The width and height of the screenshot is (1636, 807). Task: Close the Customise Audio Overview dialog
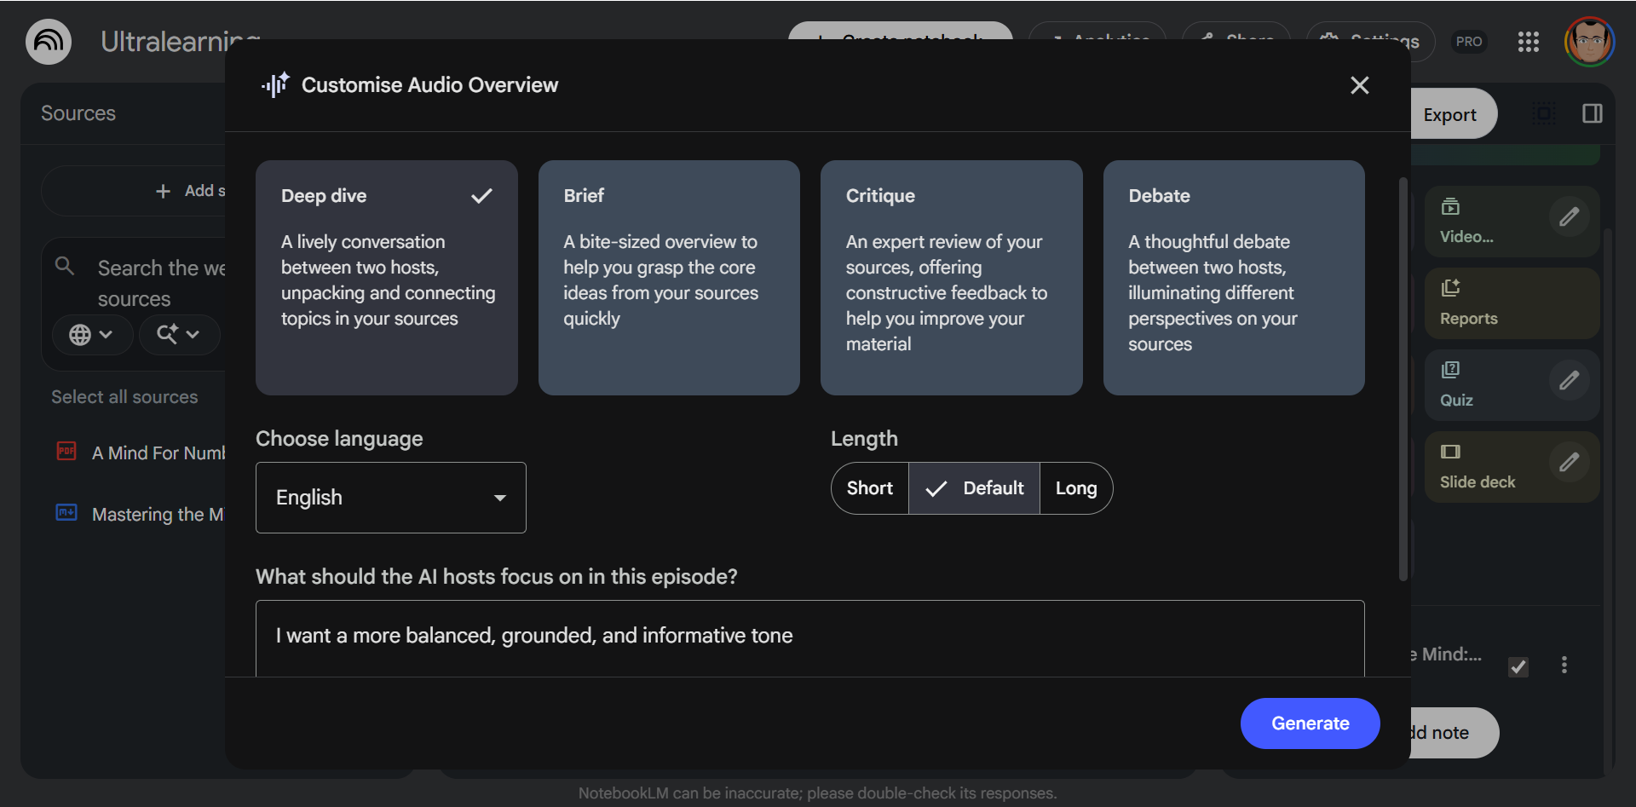click(1359, 85)
